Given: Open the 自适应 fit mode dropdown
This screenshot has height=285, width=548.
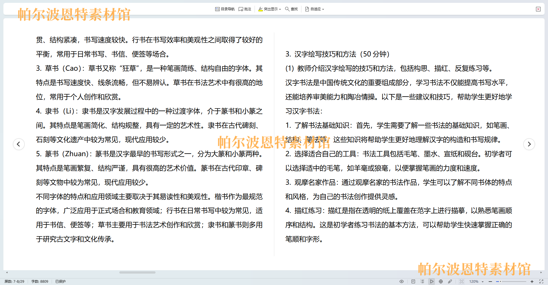Looking at the screenshot, I should [x=315, y=9].
